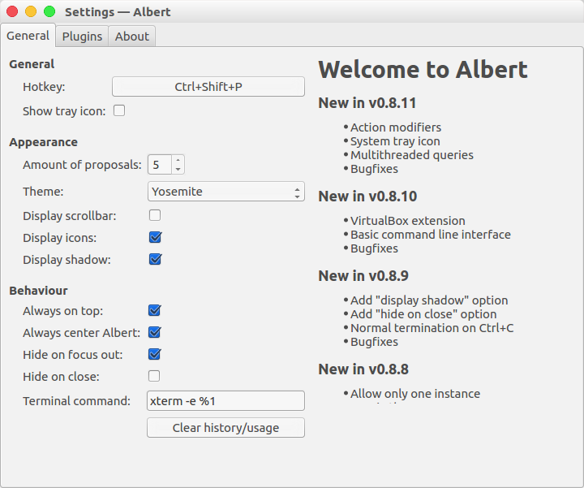The width and height of the screenshot is (584, 488).
Task: Untick the Hide on focus out checkbox
Action: (x=154, y=354)
